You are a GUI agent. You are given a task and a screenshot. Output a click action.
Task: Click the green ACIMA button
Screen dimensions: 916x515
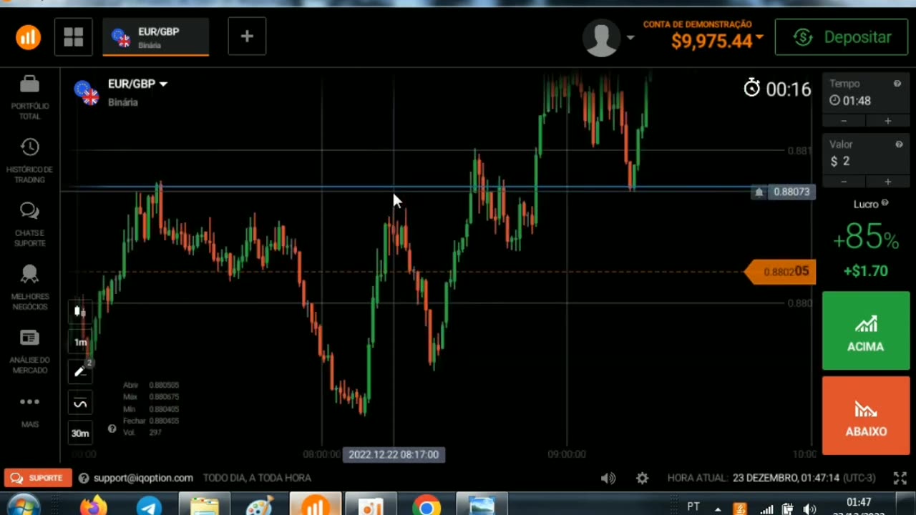click(x=865, y=331)
